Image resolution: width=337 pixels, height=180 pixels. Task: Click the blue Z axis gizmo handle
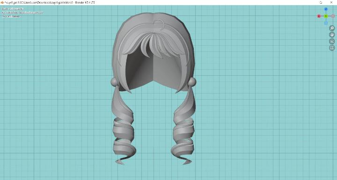click(x=326, y=9)
